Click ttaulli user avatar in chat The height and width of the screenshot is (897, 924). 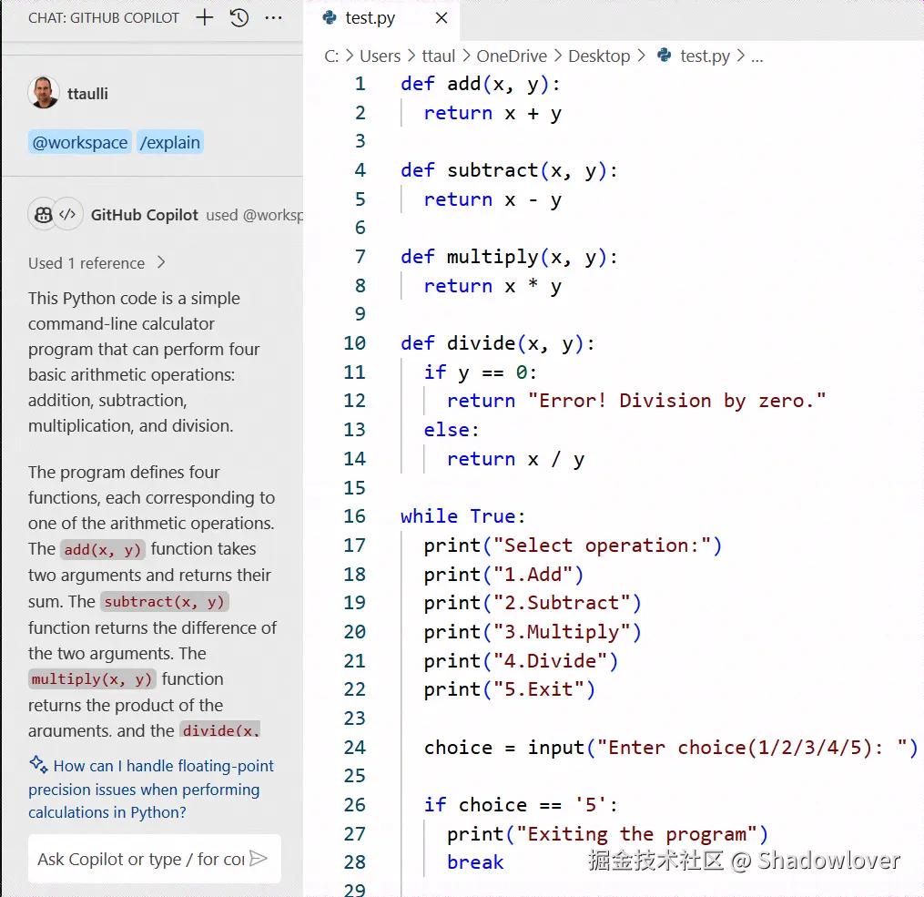point(44,93)
